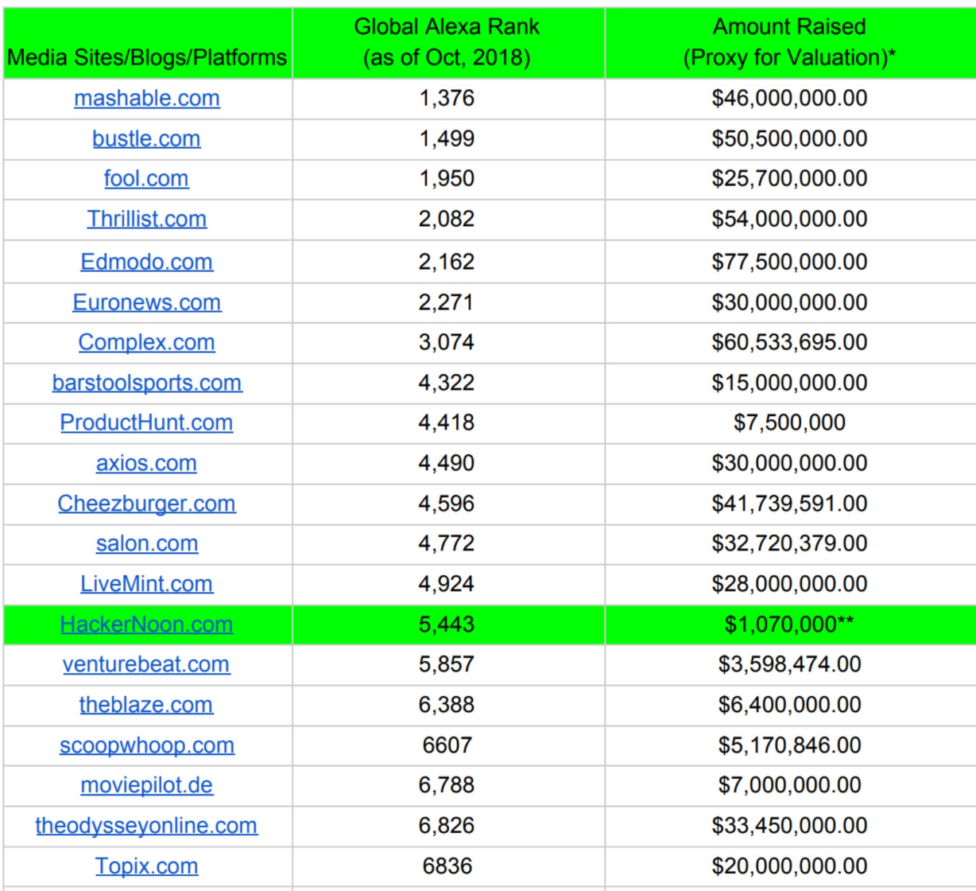Visit the scoopwhoop.com link
The height and width of the screenshot is (891, 976).
click(147, 745)
